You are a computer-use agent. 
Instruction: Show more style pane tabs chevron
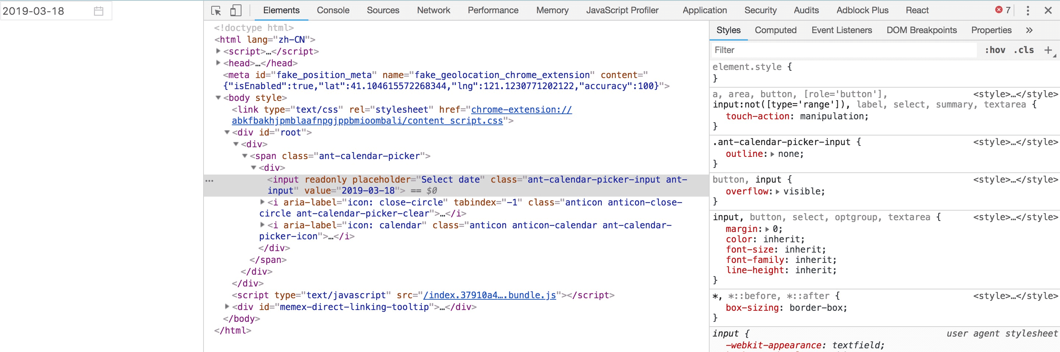point(1029,30)
